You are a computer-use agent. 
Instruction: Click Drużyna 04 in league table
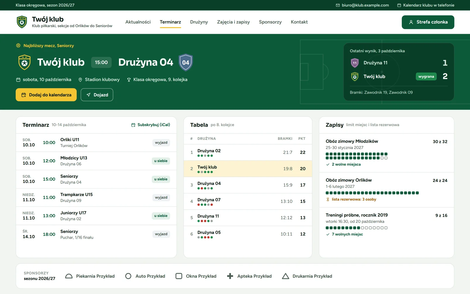click(x=209, y=183)
